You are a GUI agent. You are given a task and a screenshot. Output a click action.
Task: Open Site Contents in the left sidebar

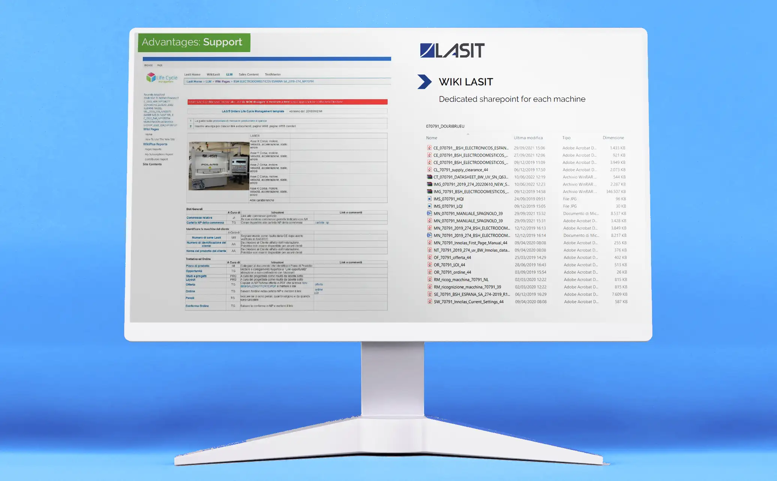point(152,164)
